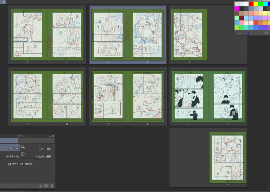Image resolution: width=270 pixels, height=192 pixels.
Task: Select the last page 12 thumbnail
Action: point(227,158)
